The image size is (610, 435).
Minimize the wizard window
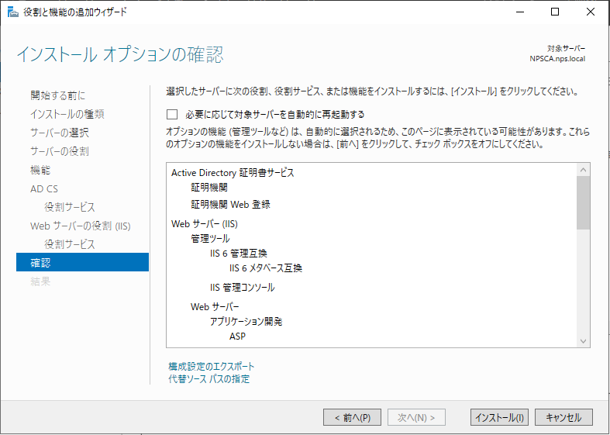[x=520, y=12]
